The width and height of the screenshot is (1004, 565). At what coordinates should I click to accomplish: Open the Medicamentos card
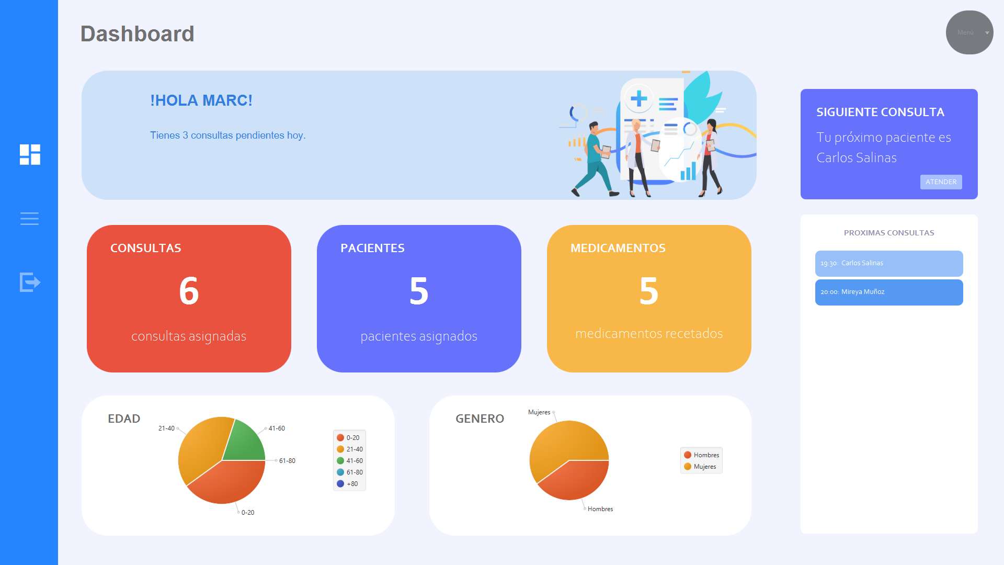click(649, 298)
